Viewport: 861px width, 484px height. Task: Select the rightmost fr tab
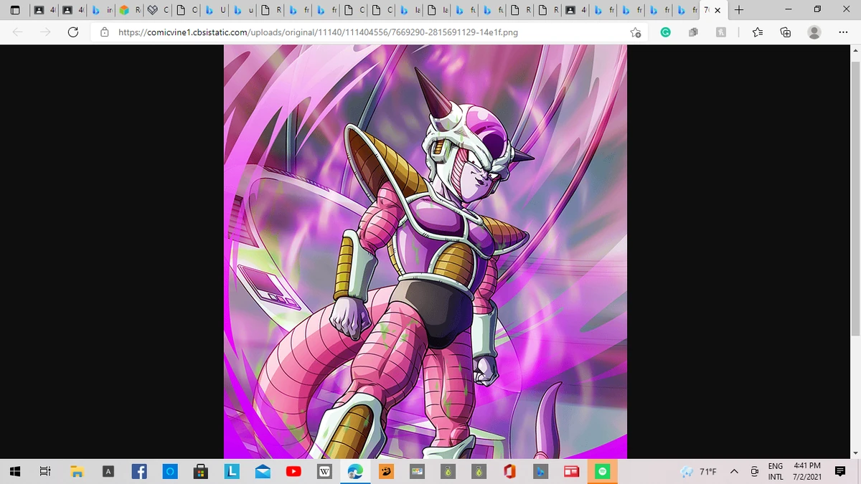[686, 10]
